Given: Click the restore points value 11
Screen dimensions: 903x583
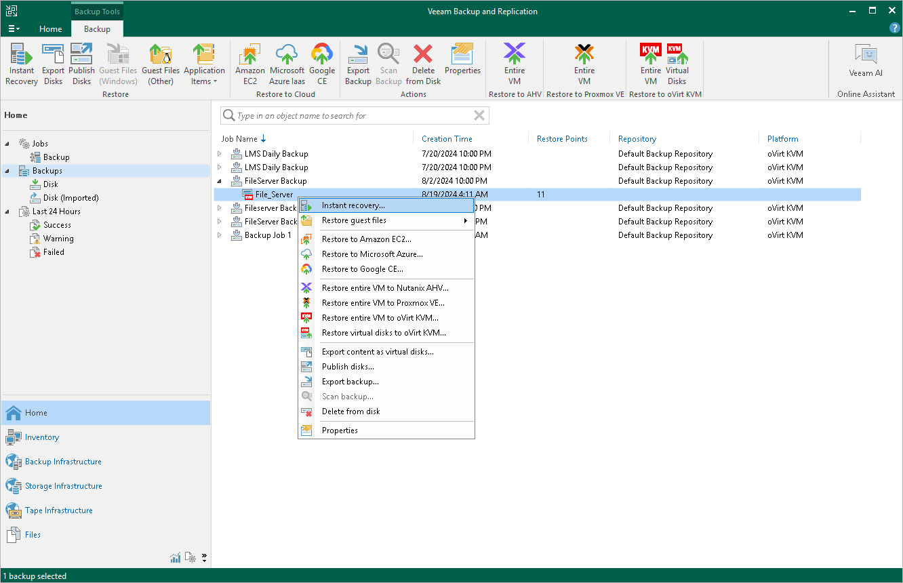Looking at the screenshot, I should 541,195.
